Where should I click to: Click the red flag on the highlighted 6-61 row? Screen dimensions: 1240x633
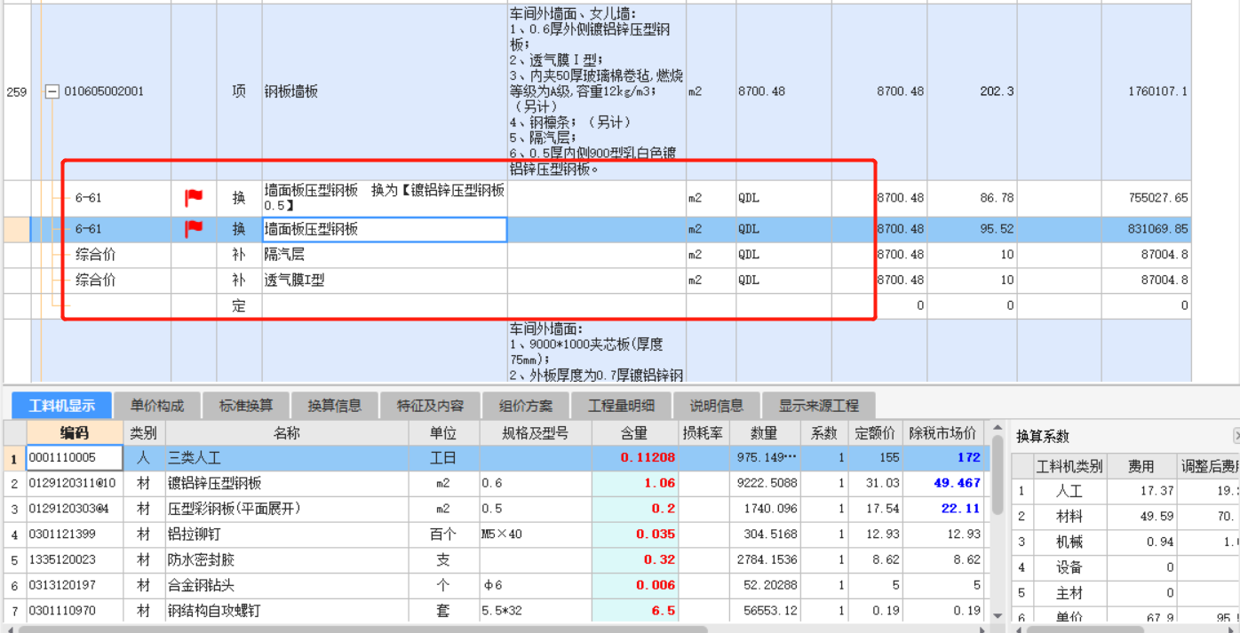pyautogui.click(x=194, y=229)
